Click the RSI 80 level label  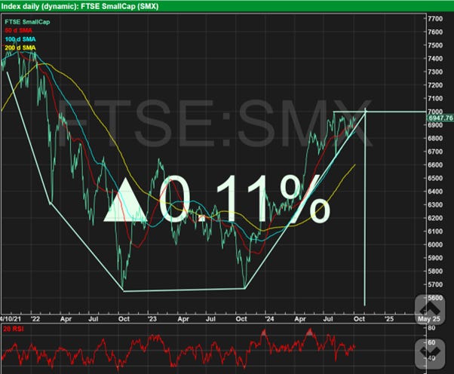point(431,328)
